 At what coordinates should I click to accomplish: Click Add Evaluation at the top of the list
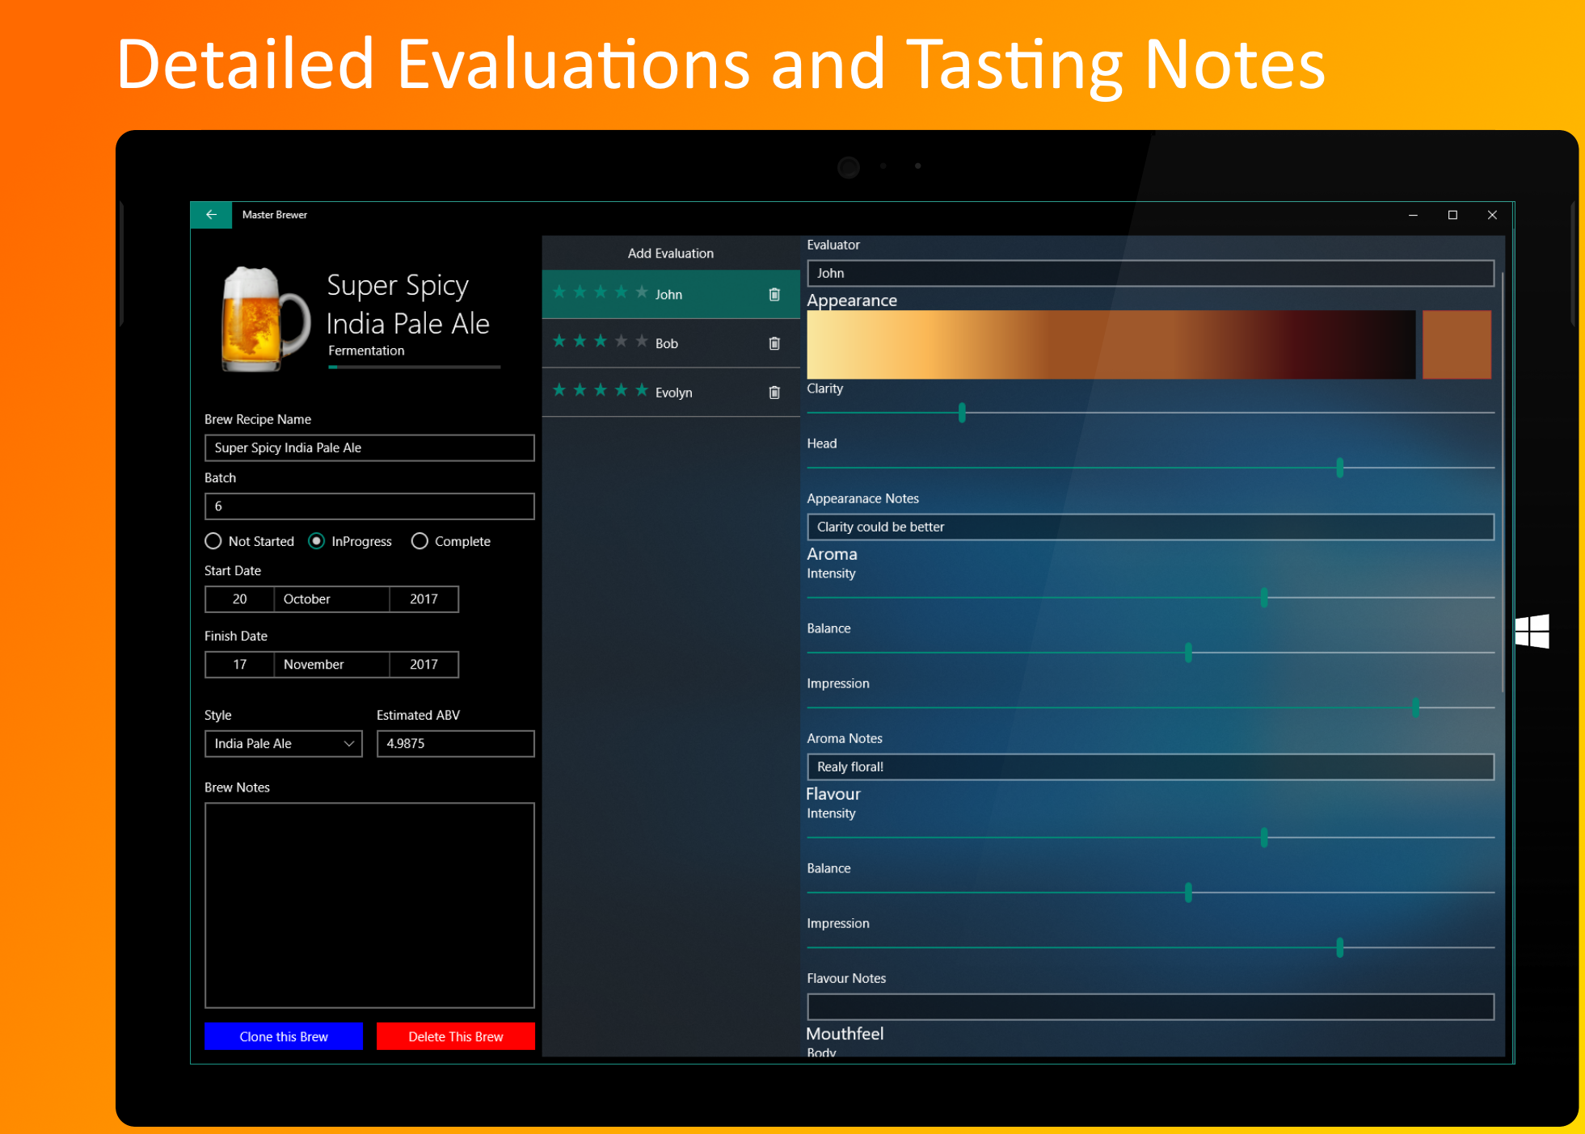pos(670,252)
